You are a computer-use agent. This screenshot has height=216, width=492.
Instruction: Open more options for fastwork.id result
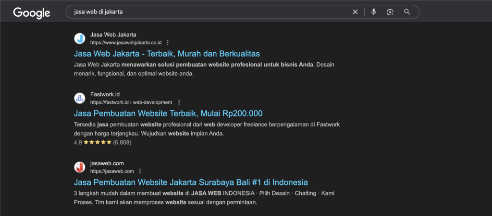pos(179,102)
